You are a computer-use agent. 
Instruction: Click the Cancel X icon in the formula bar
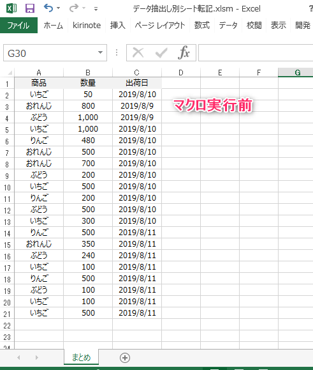138,52
